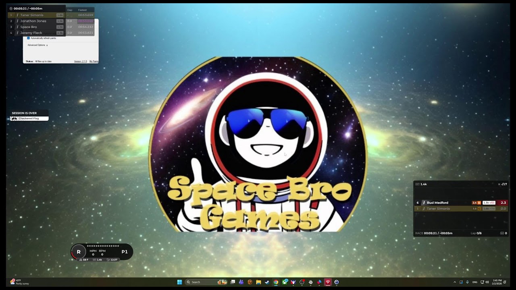Toggle Automatically refresh paints checkbox

[28, 38]
